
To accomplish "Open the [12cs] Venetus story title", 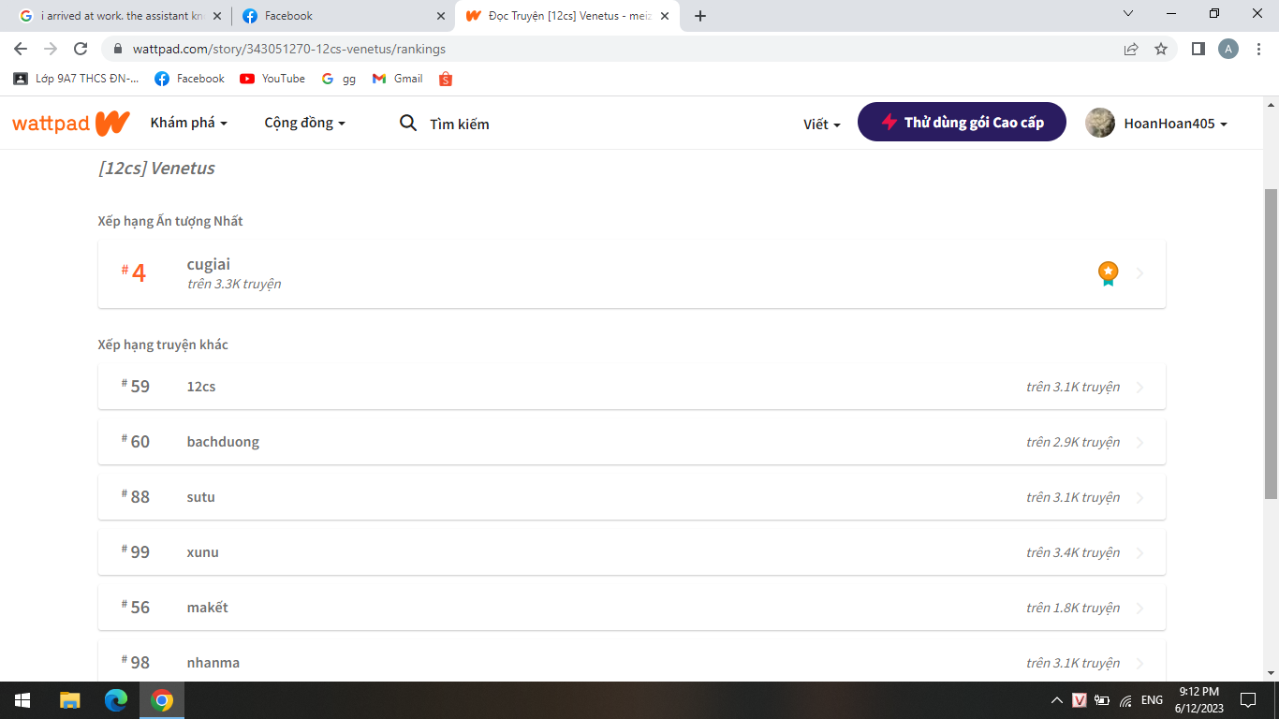I will click(x=156, y=169).
